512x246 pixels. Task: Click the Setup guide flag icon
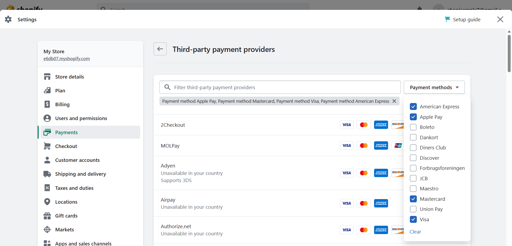[x=447, y=19]
